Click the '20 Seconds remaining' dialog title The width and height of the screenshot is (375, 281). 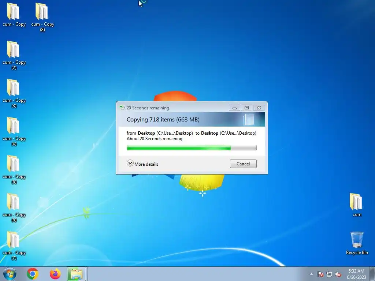click(x=148, y=108)
